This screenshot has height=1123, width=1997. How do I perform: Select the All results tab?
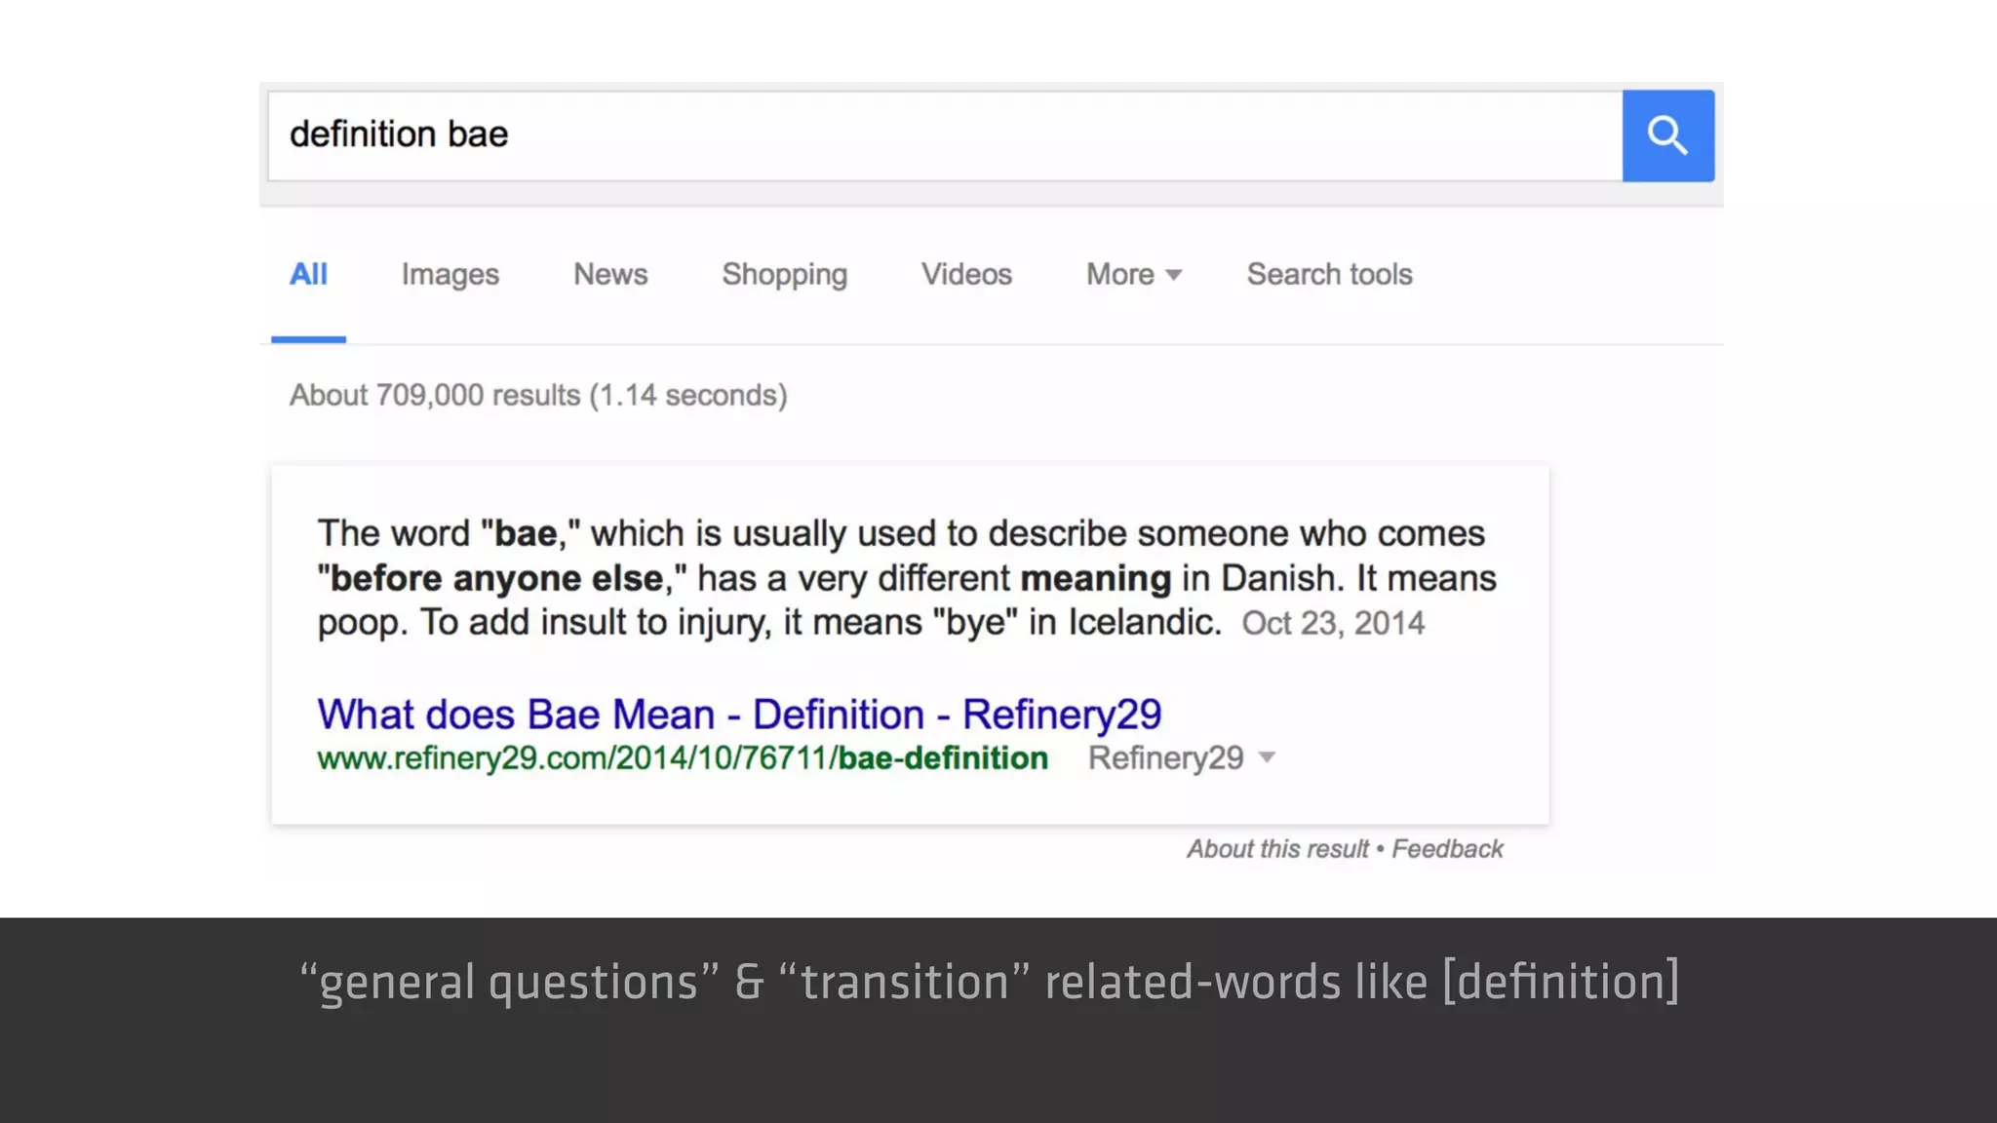tap(308, 275)
